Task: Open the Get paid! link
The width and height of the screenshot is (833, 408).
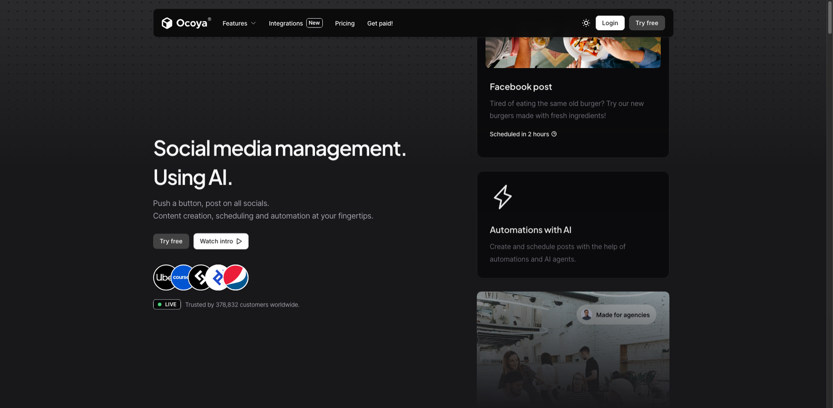Action: coord(380,23)
